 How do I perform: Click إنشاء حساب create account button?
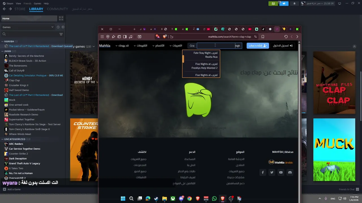(x=258, y=46)
